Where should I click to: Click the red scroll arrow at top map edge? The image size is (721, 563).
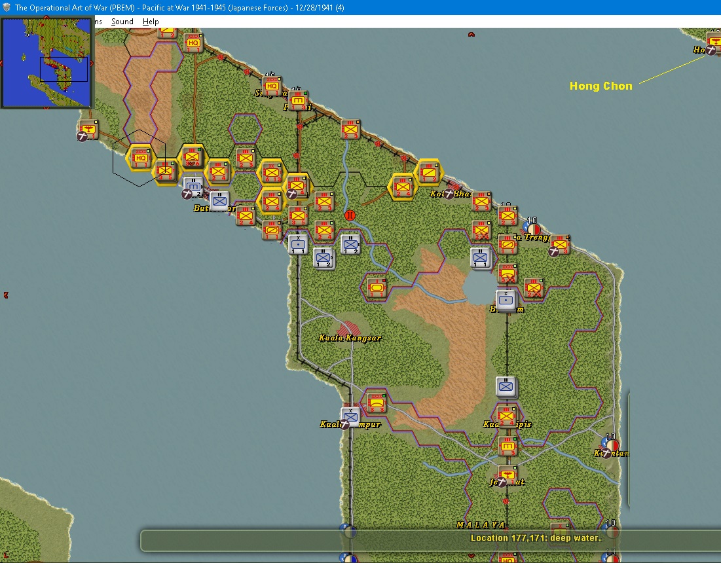[471, 35]
